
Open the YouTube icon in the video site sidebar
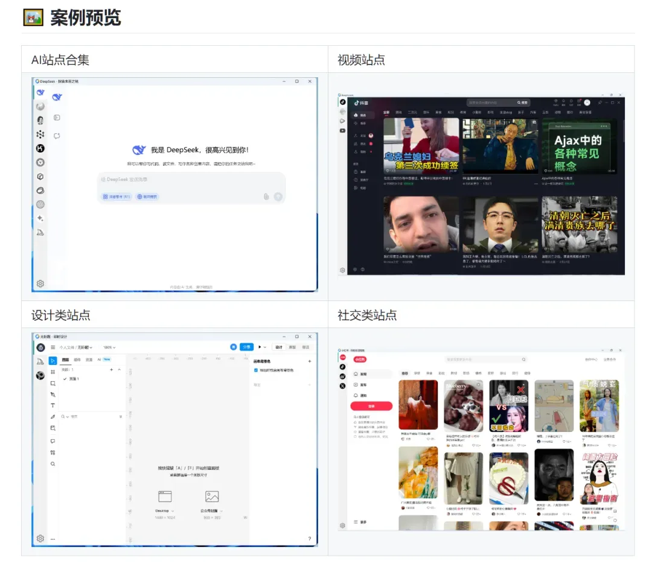tap(343, 130)
